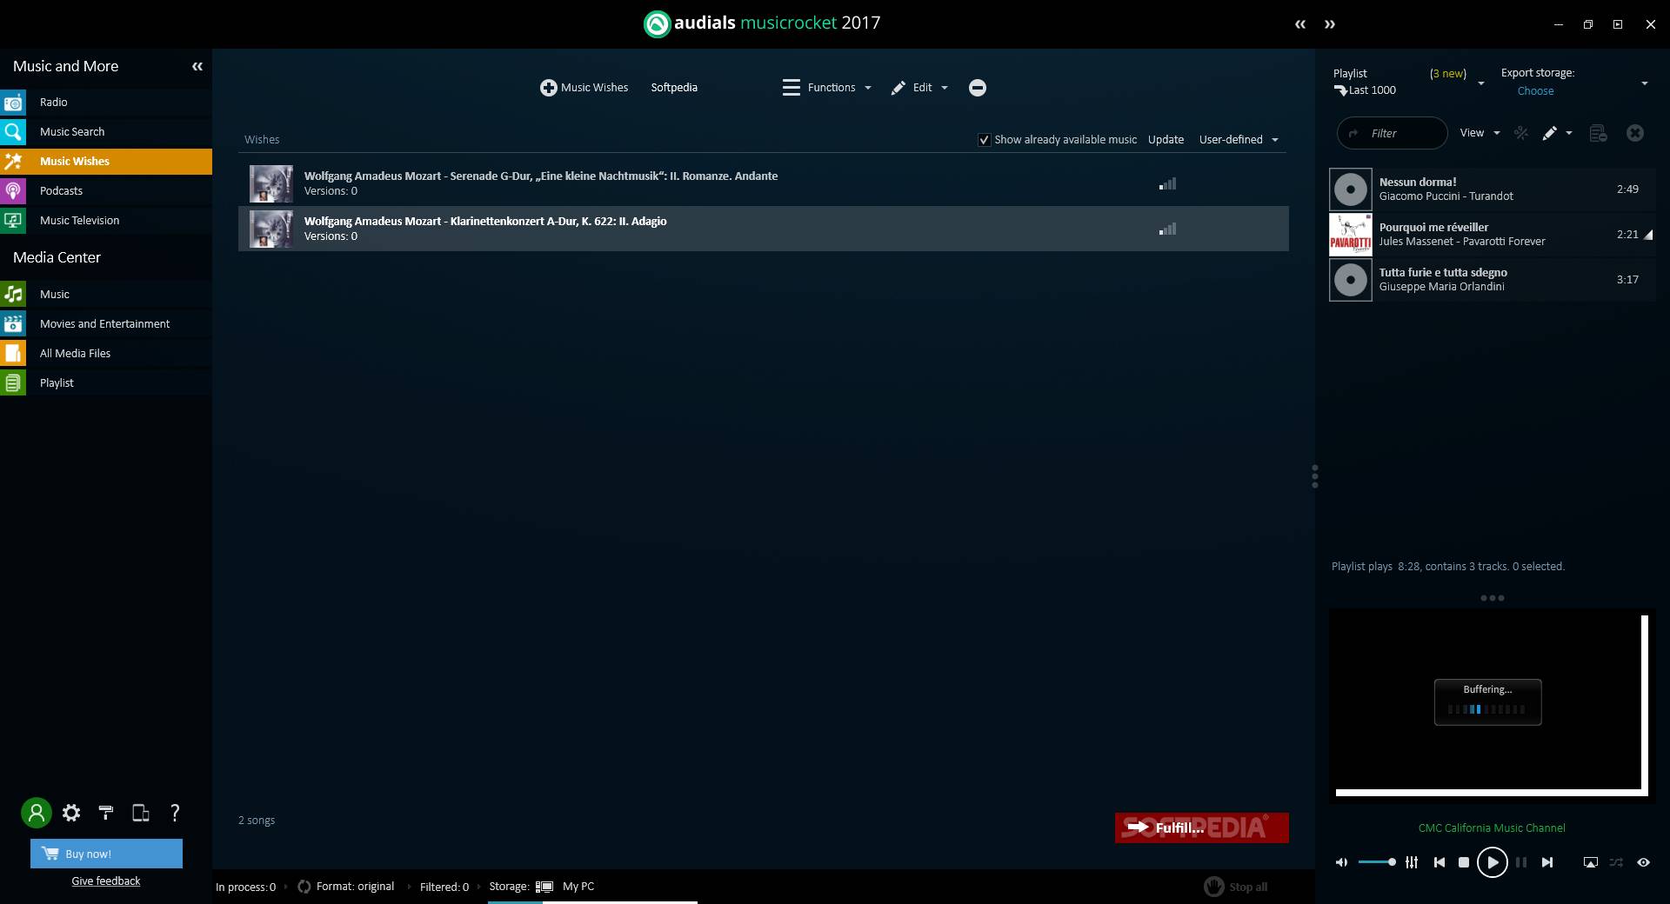Skip to previous track
The image size is (1670, 904).
coord(1440,862)
